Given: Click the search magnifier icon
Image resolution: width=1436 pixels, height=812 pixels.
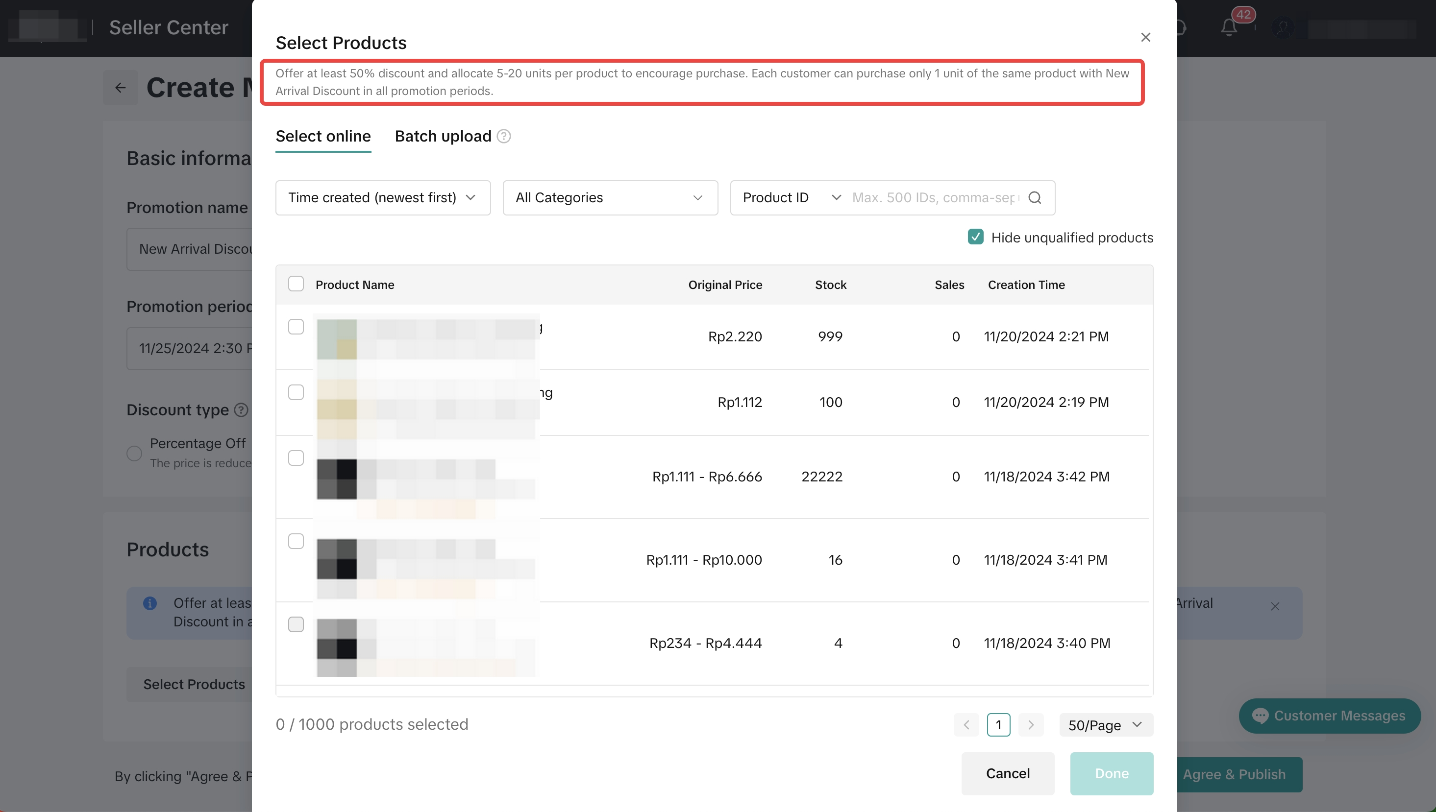Looking at the screenshot, I should pyautogui.click(x=1034, y=197).
